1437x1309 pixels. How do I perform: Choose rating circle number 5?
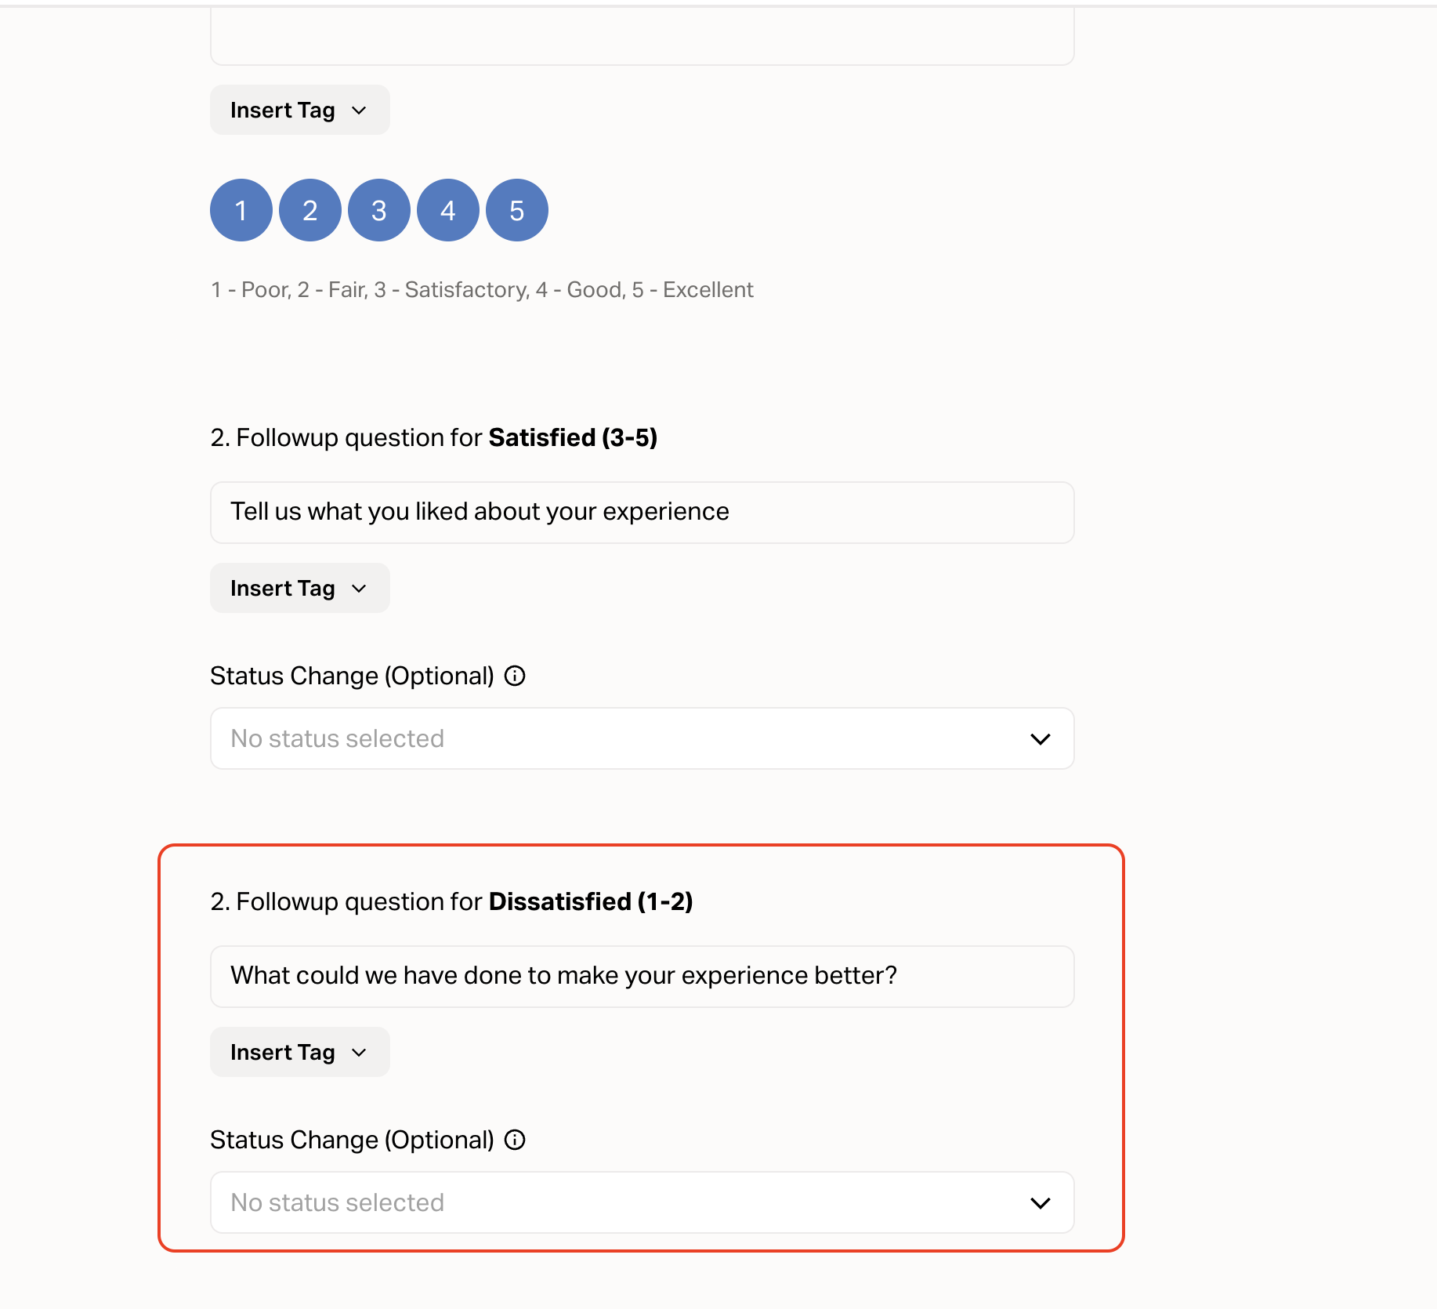(x=517, y=210)
